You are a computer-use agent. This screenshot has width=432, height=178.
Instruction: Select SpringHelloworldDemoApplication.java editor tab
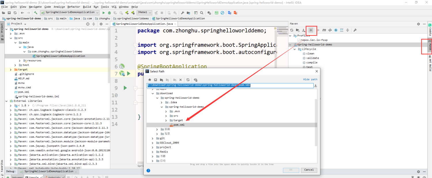[x=144, y=24]
